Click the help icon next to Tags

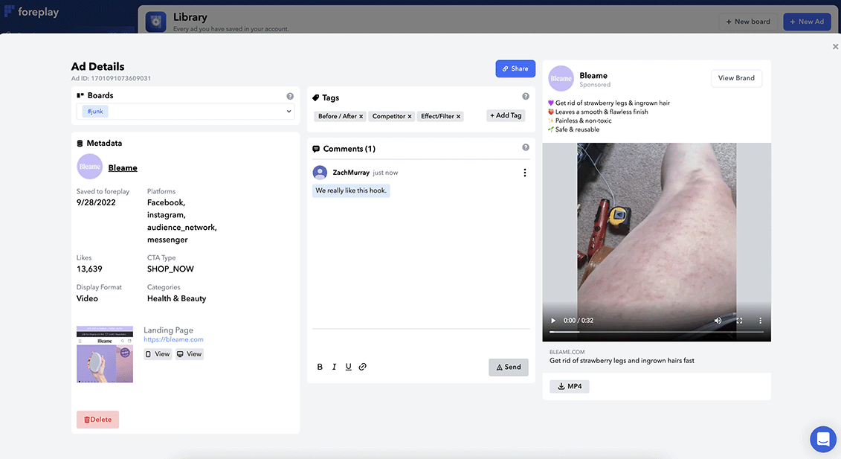[525, 97]
